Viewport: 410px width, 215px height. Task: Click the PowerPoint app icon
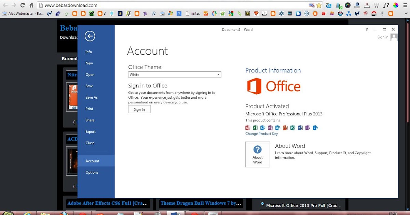click(285, 128)
